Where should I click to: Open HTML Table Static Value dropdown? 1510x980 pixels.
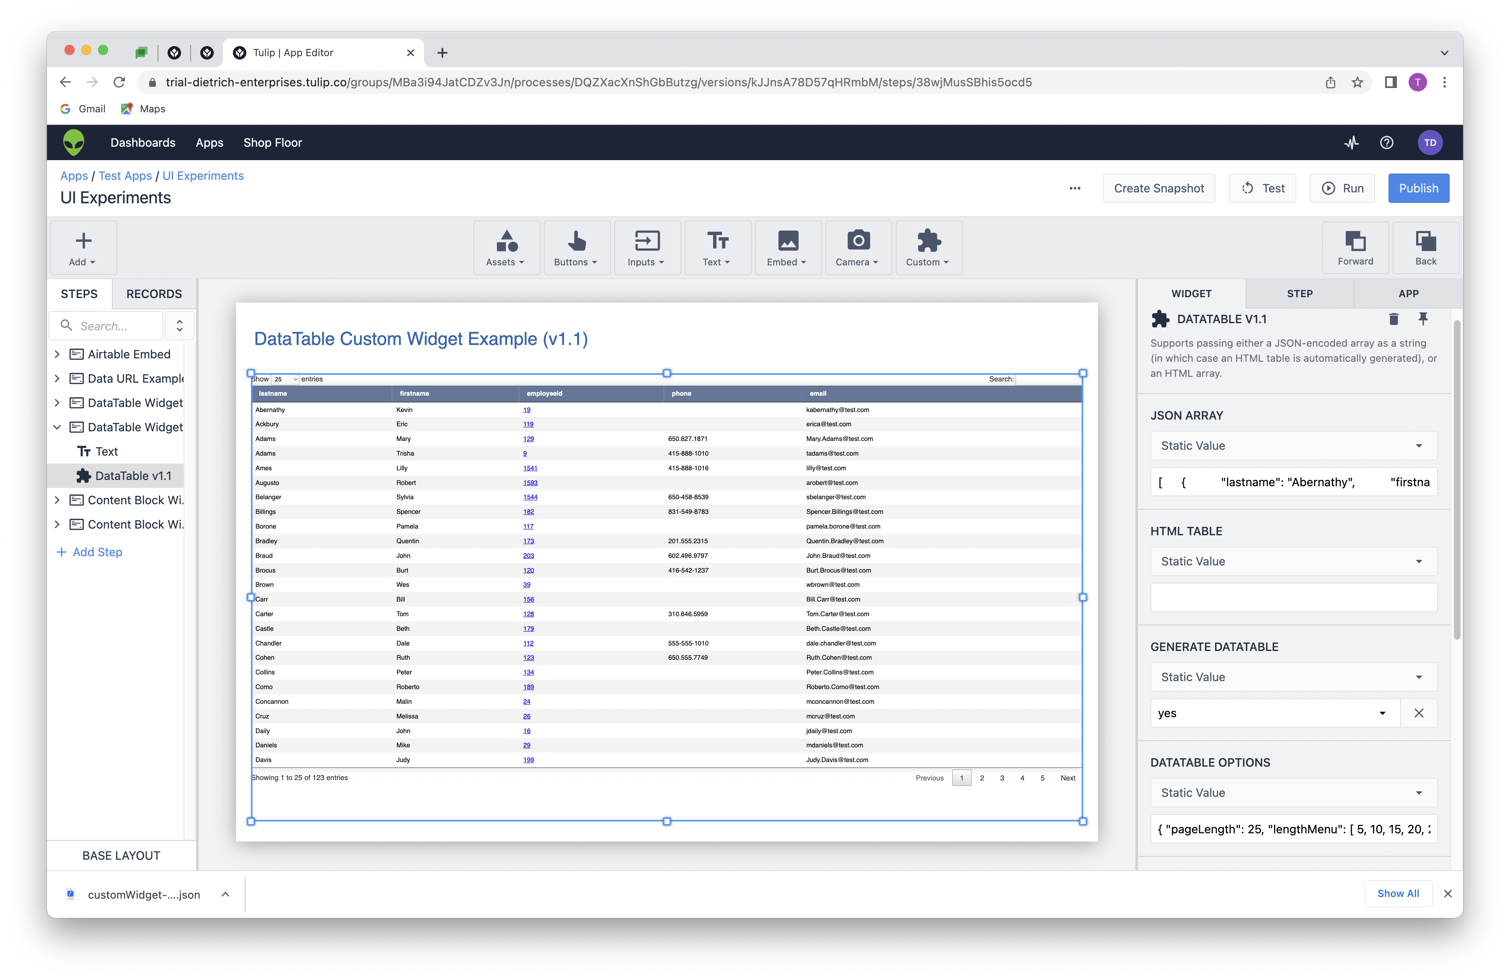tap(1294, 561)
